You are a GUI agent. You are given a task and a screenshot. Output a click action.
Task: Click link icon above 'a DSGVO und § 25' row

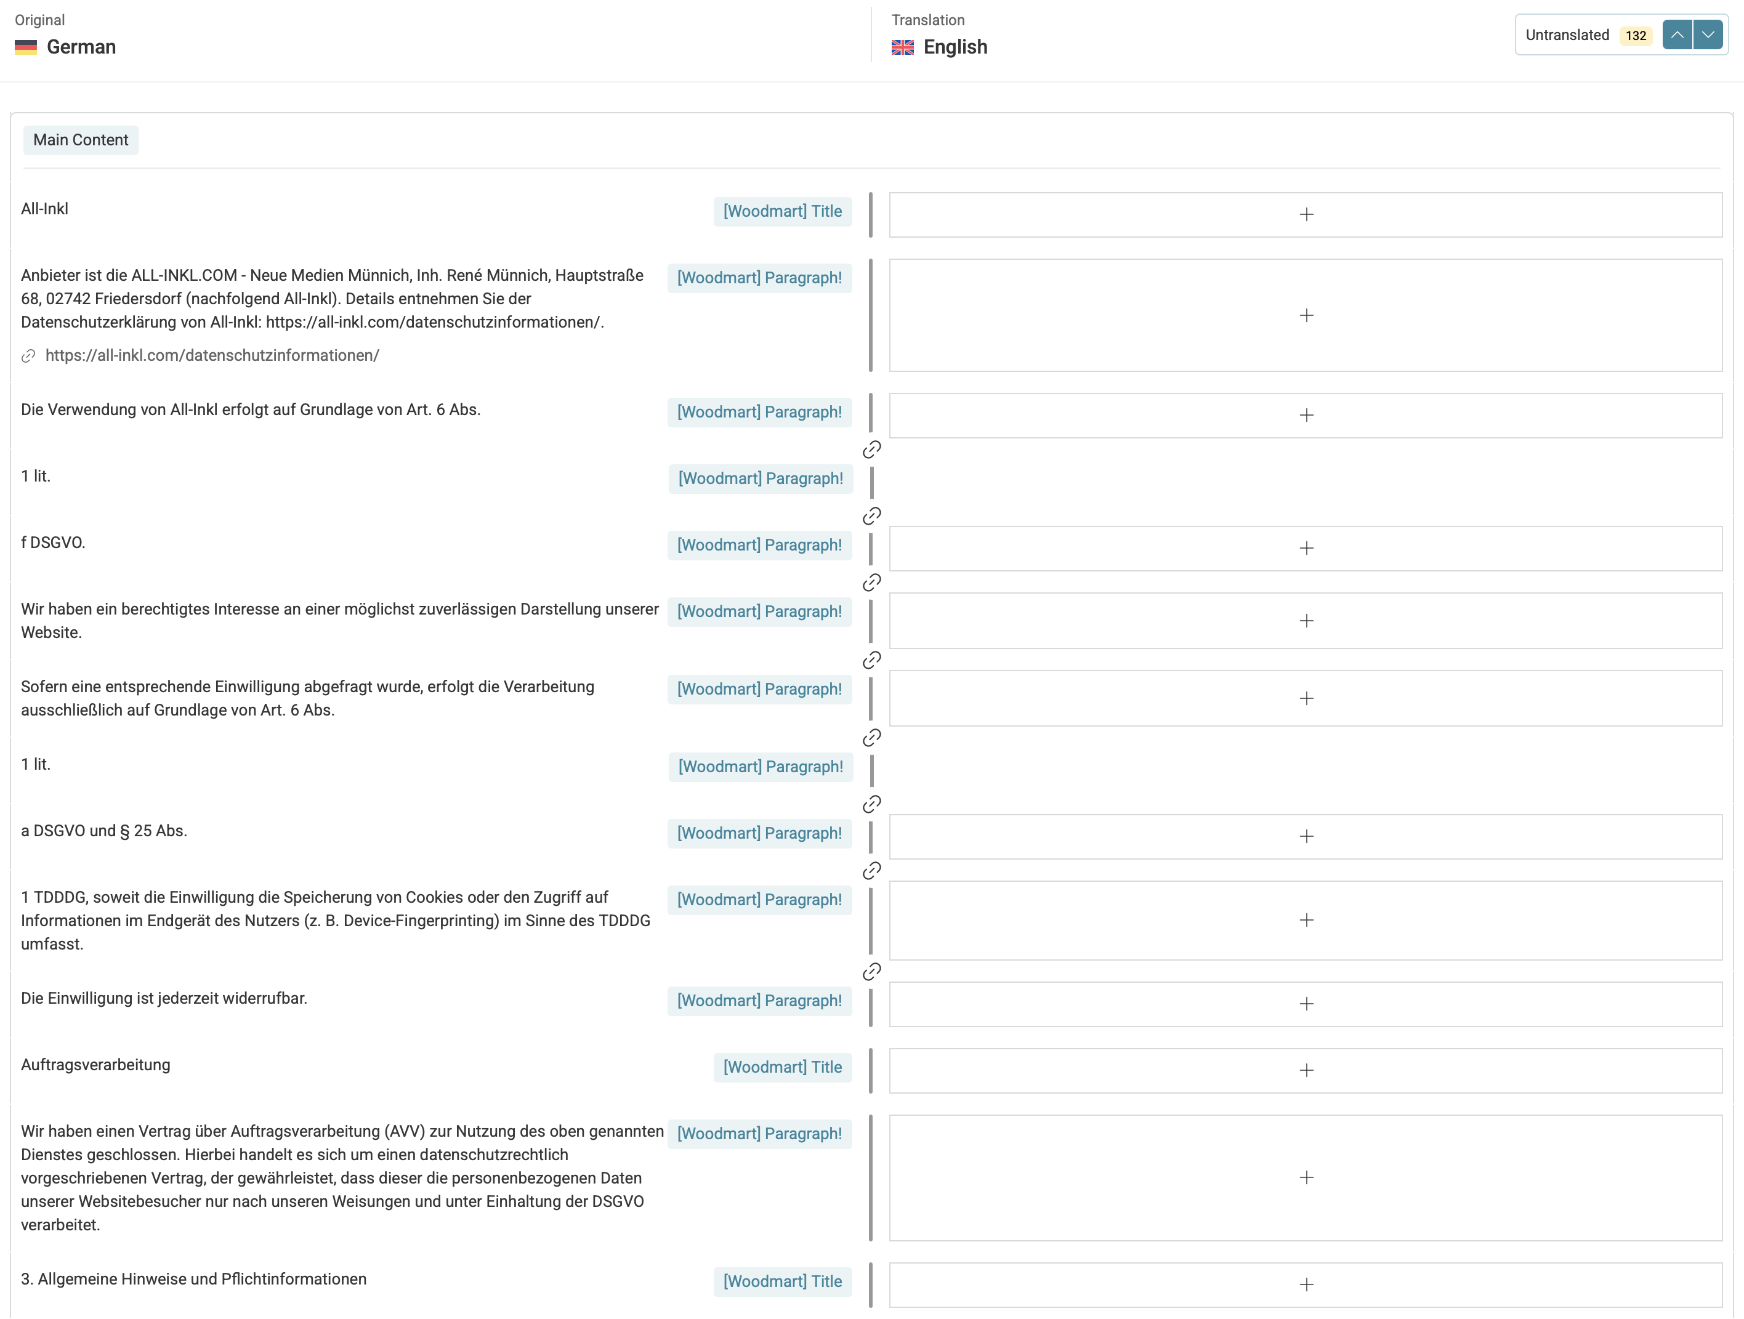[x=871, y=804]
